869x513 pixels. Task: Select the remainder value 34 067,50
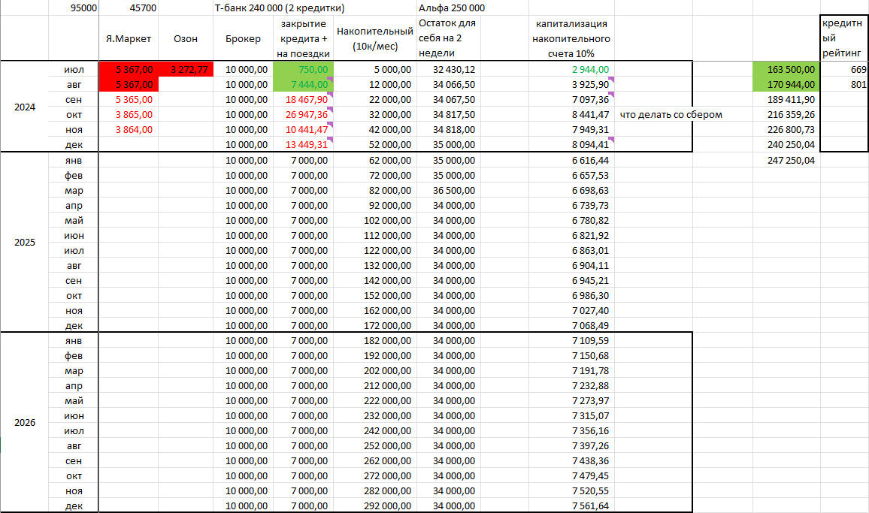pyautogui.click(x=449, y=100)
